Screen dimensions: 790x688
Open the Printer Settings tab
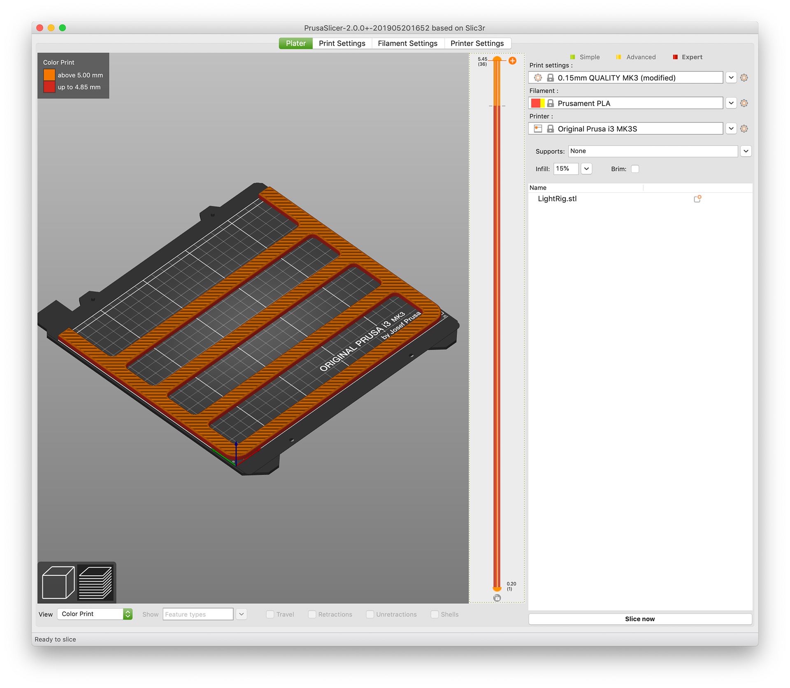477,44
